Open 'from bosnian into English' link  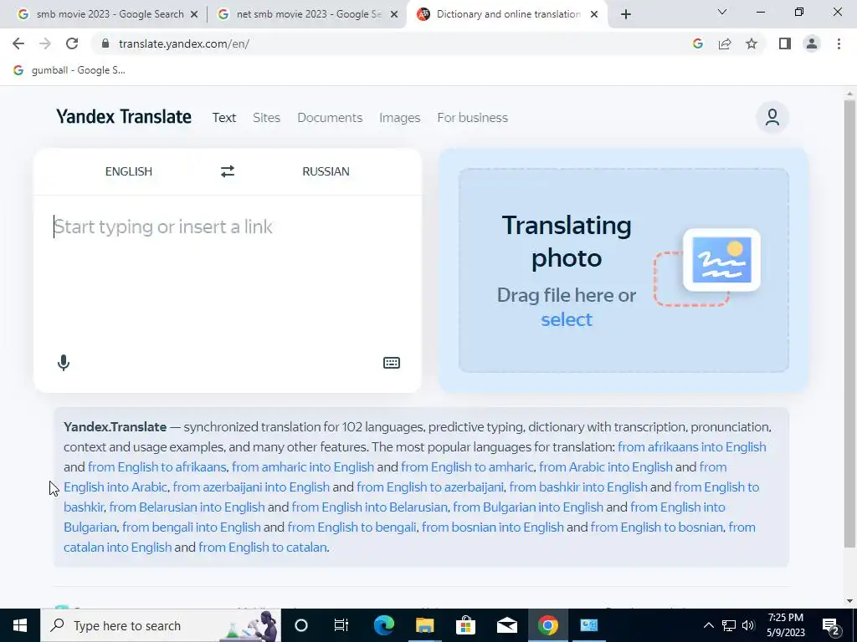[492, 527]
